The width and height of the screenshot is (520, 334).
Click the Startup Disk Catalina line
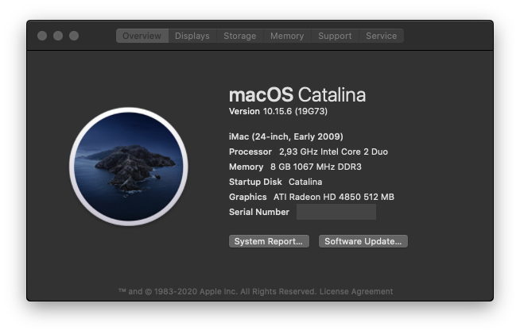point(276,182)
